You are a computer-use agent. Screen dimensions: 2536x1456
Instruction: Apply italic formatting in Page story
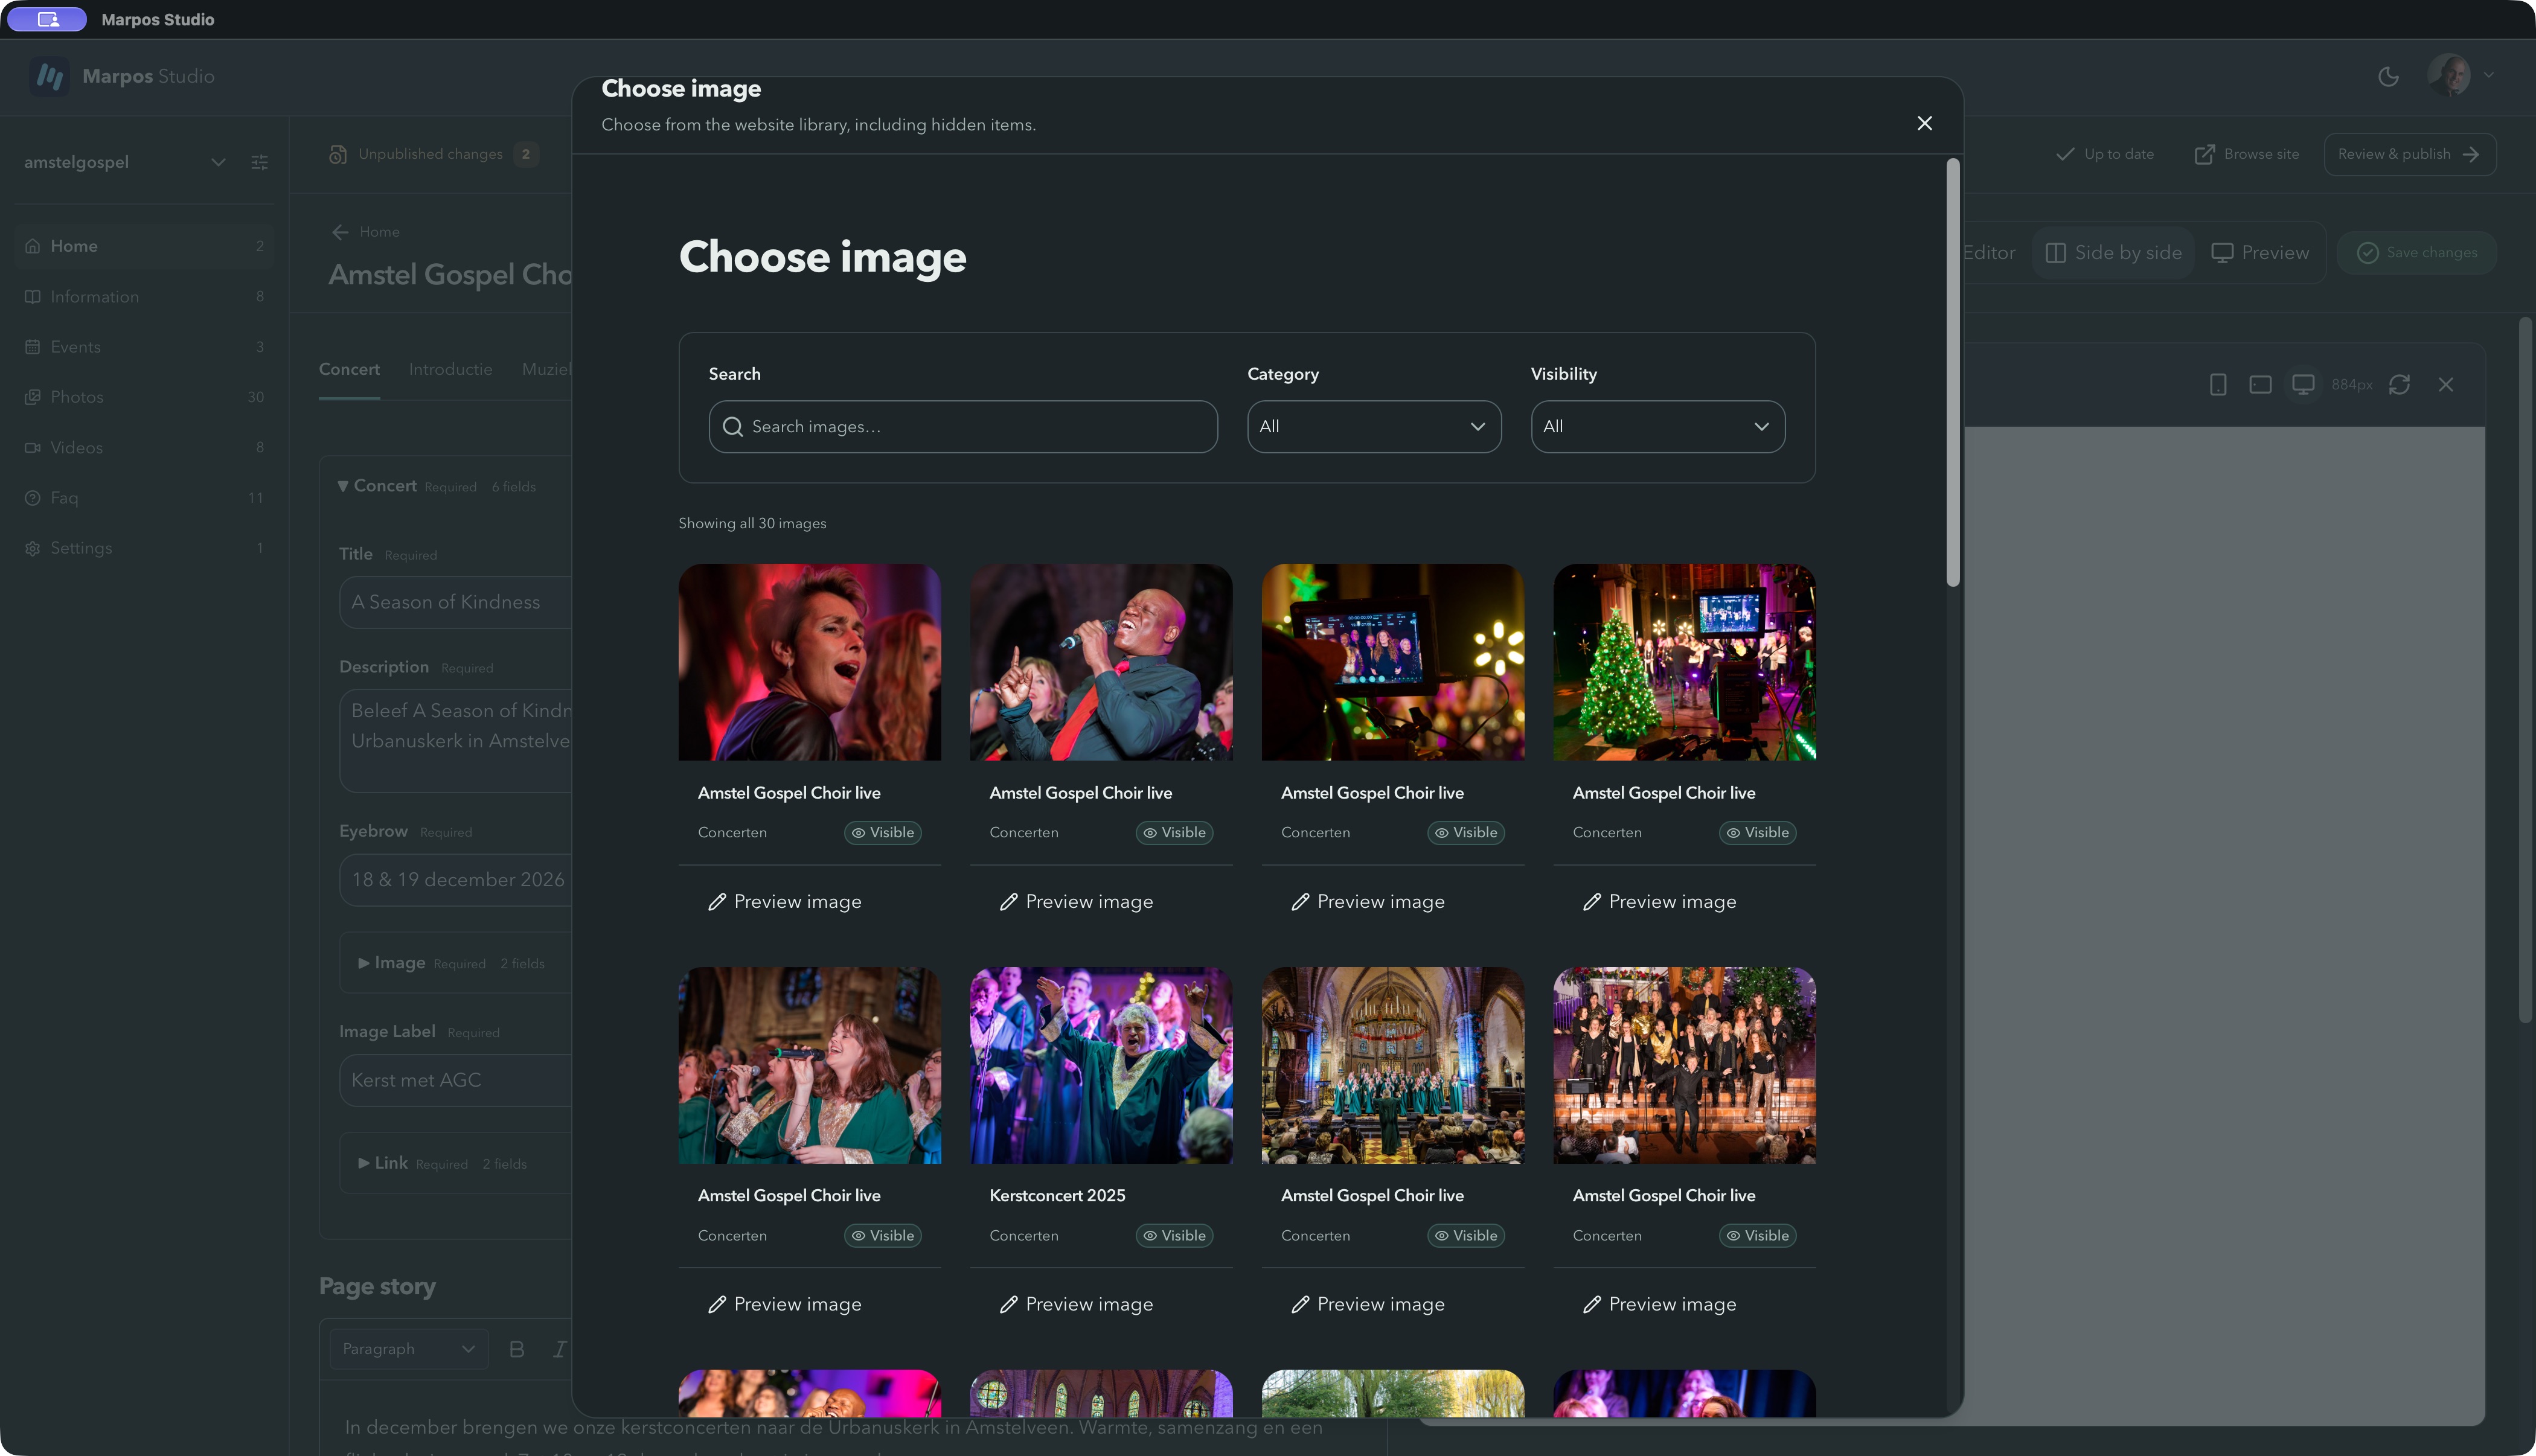(560, 1349)
